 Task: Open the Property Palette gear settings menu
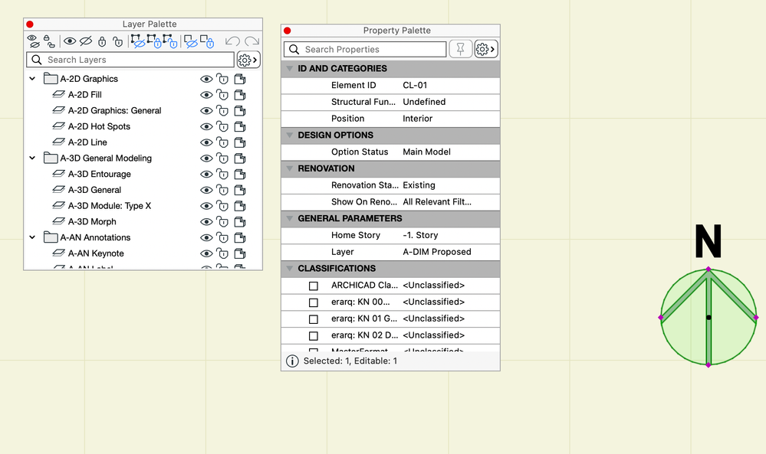click(x=485, y=49)
